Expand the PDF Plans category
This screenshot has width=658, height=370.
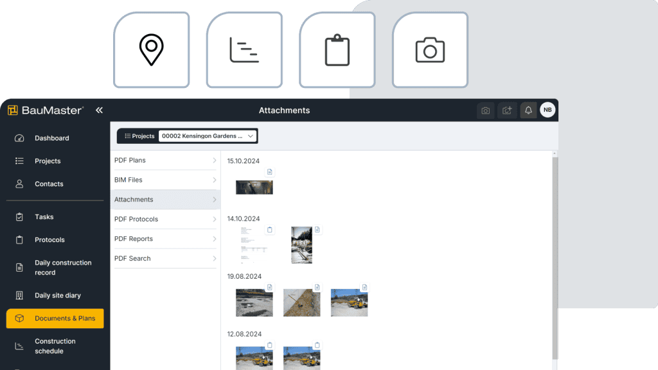(164, 160)
